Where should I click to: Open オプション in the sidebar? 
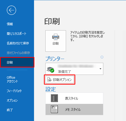12,100
